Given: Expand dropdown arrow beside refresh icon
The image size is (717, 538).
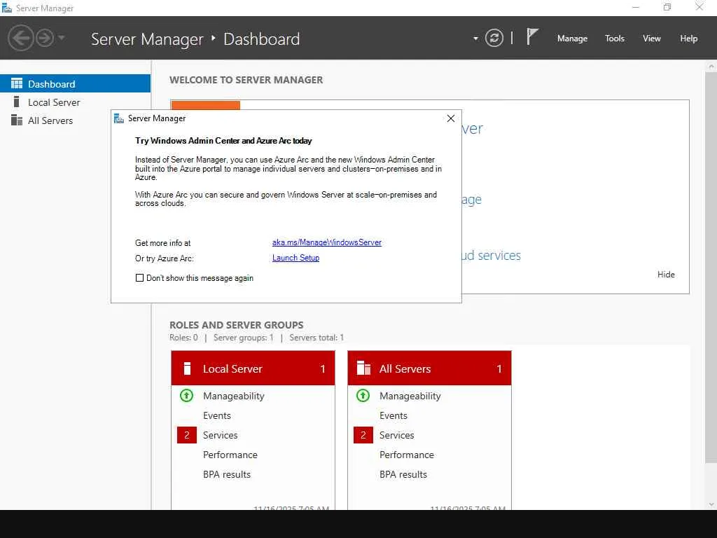Looking at the screenshot, I should 475,39.
